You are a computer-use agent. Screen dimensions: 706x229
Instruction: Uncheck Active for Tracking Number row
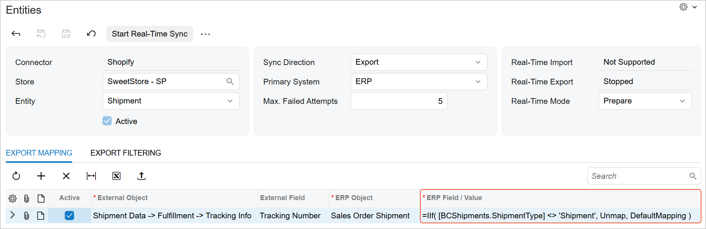tap(69, 216)
